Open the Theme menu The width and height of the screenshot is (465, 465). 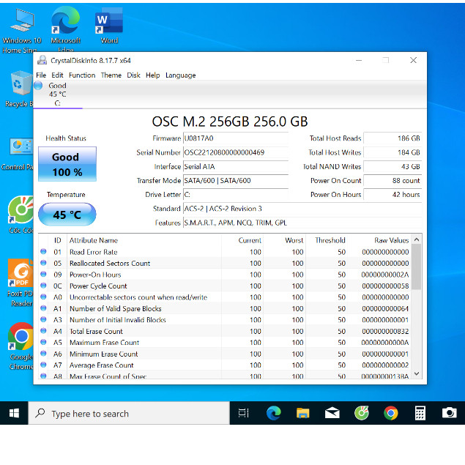coord(111,75)
